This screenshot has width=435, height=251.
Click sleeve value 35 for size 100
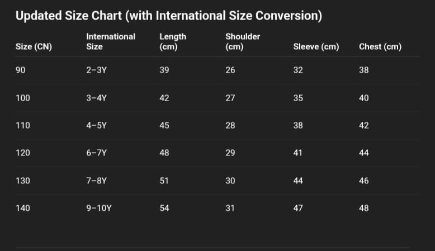[x=298, y=98]
